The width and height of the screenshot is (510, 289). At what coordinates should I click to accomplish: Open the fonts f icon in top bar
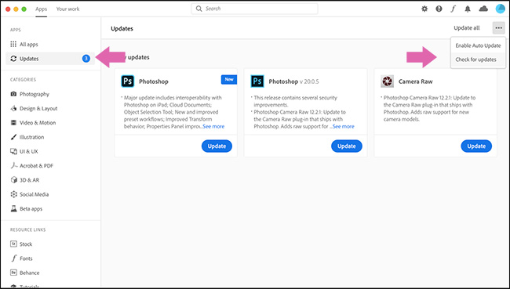tap(453, 9)
